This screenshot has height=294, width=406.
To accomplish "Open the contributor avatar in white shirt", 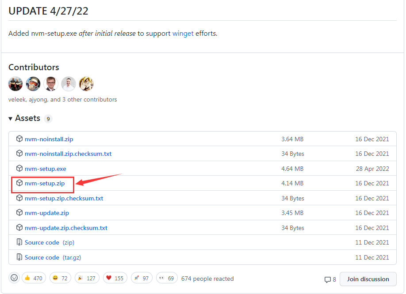I will click(x=69, y=84).
